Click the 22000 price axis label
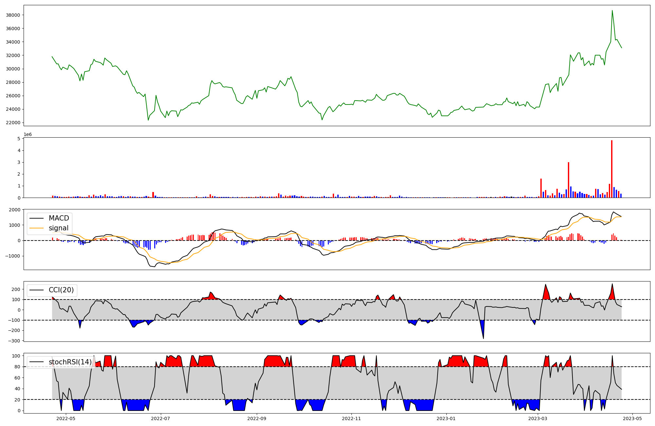The width and height of the screenshot is (655, 426). pos(13,123)
